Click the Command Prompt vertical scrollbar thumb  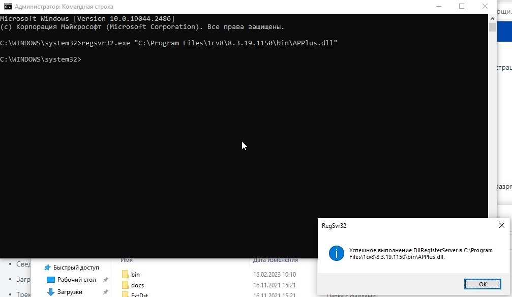(492, 27)
